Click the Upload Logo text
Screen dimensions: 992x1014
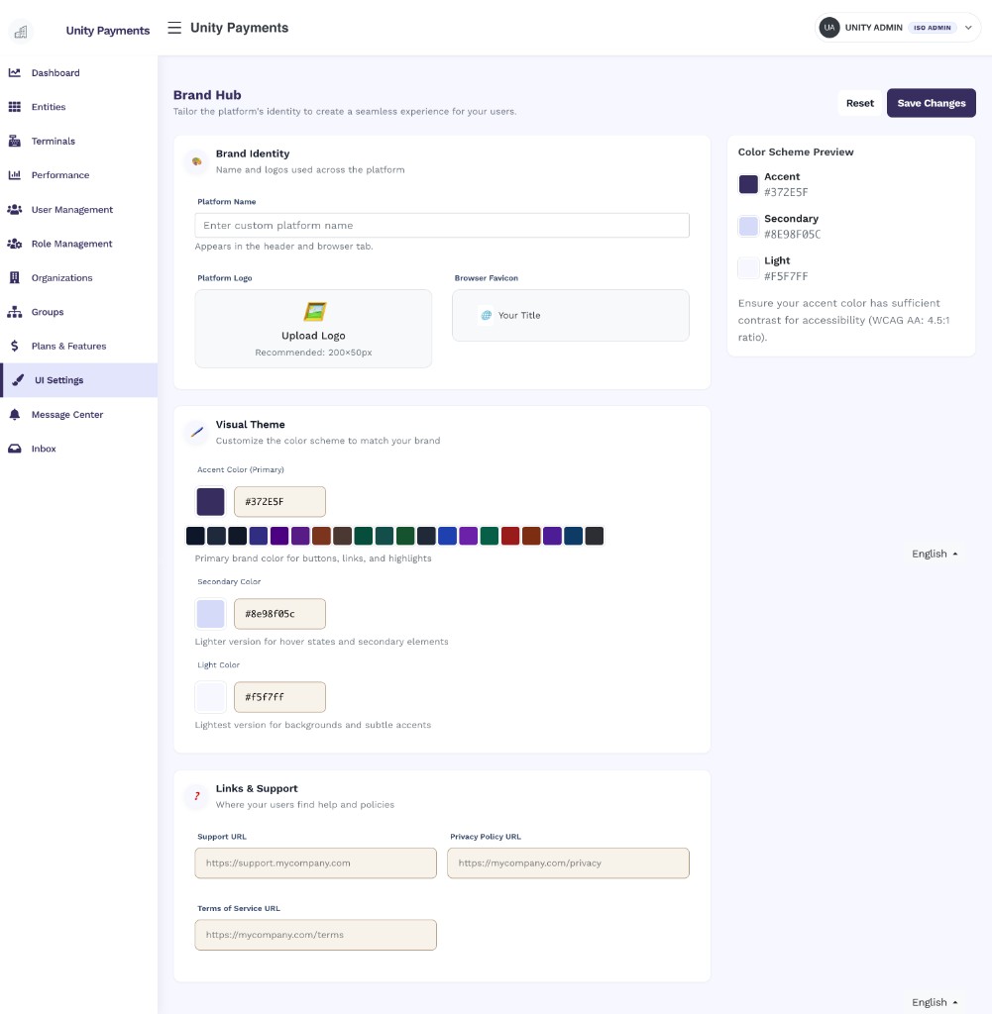313,336
